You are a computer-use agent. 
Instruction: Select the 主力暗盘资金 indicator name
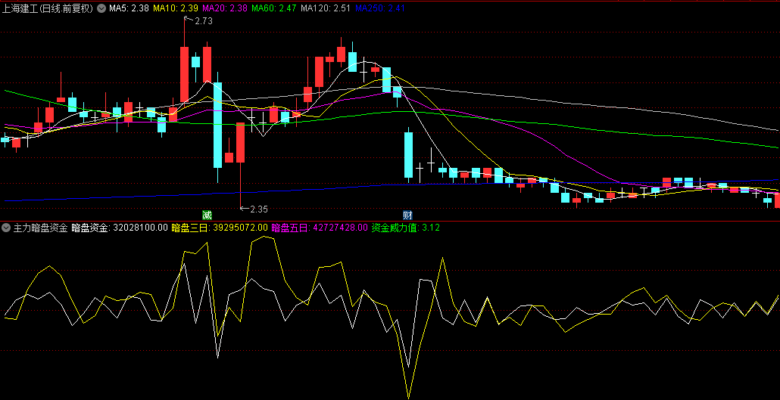(41, 228)
